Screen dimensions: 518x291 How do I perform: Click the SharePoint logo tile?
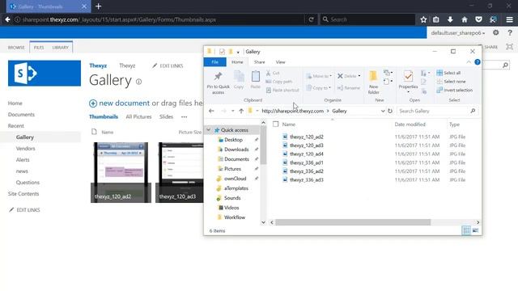click(x=45, y=73)
